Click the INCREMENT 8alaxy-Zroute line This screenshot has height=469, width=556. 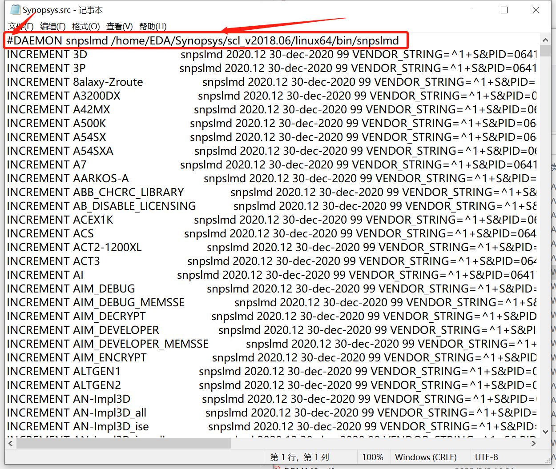272,82
